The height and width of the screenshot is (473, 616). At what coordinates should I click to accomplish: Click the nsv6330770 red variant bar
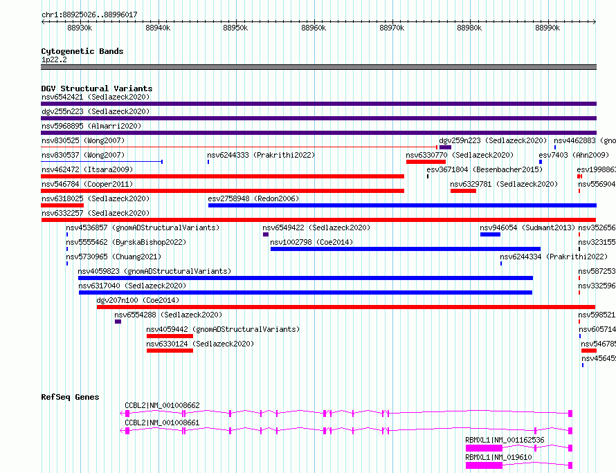[x=426, y=162]
